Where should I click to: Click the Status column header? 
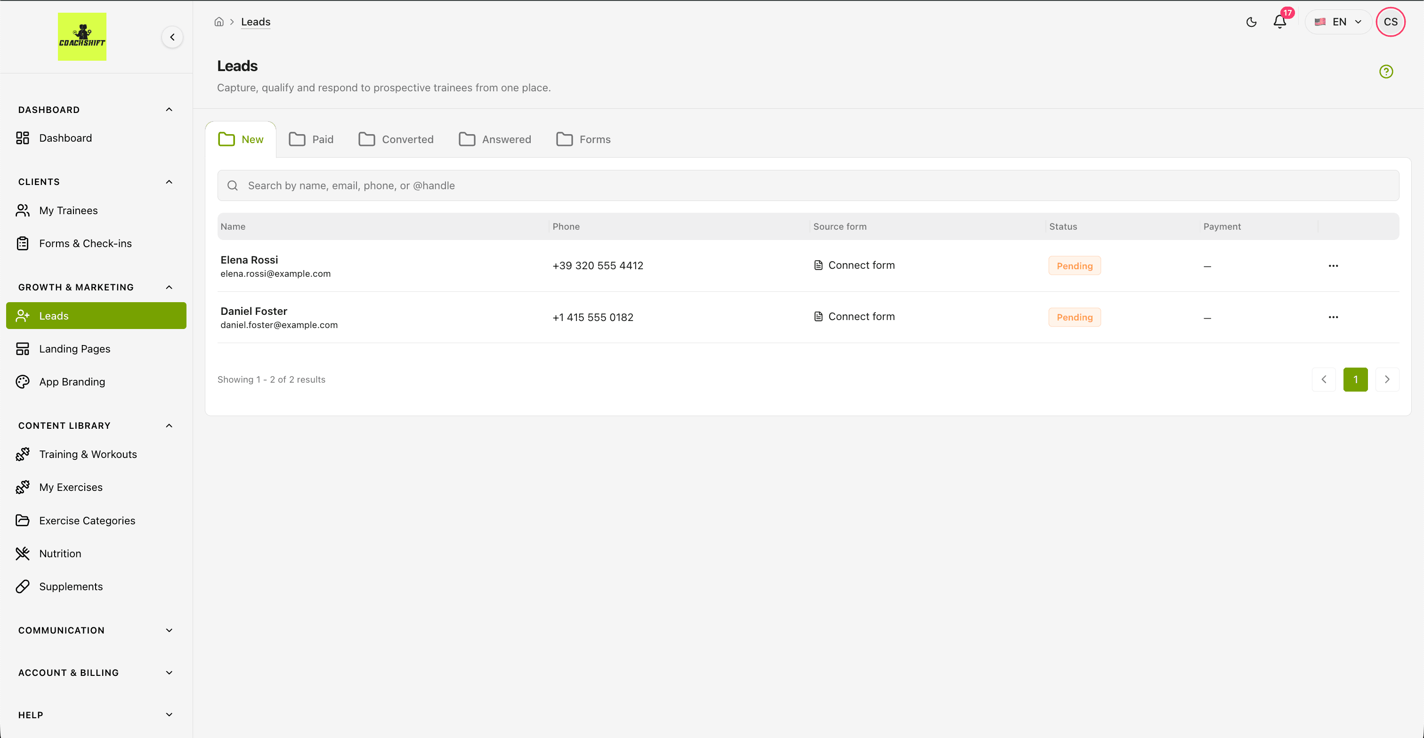click(1063, 226)
